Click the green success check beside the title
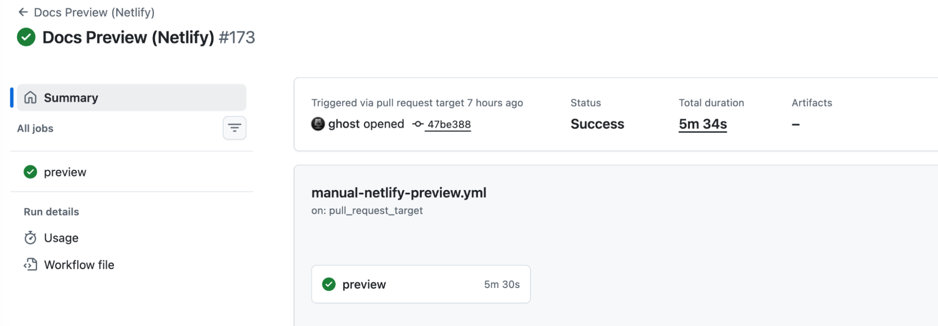938x326 pixels. 26,37
